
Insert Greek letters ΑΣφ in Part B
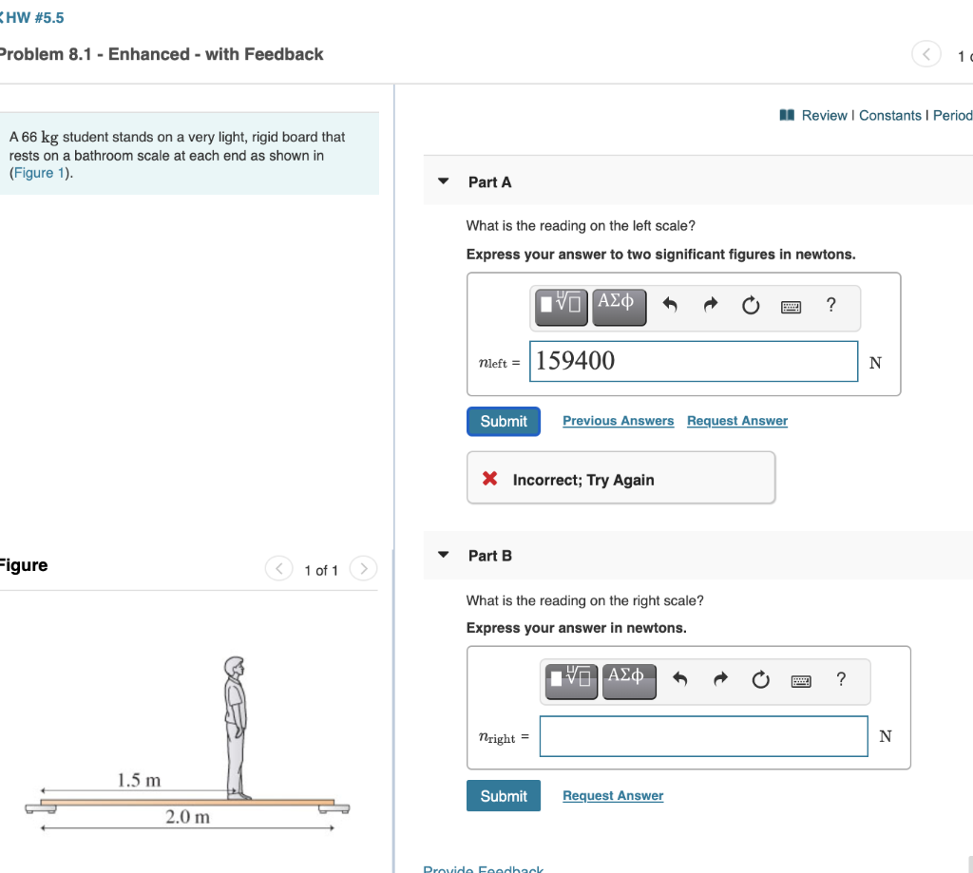(x=629, y=680)
